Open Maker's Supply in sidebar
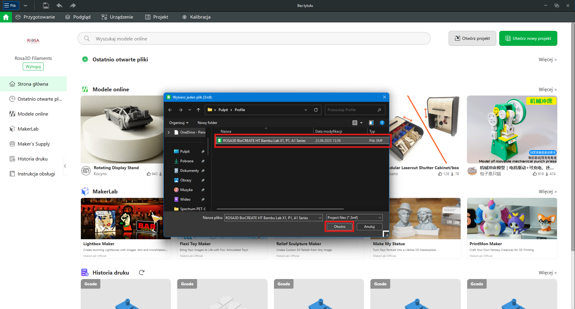 coord(33,144)
